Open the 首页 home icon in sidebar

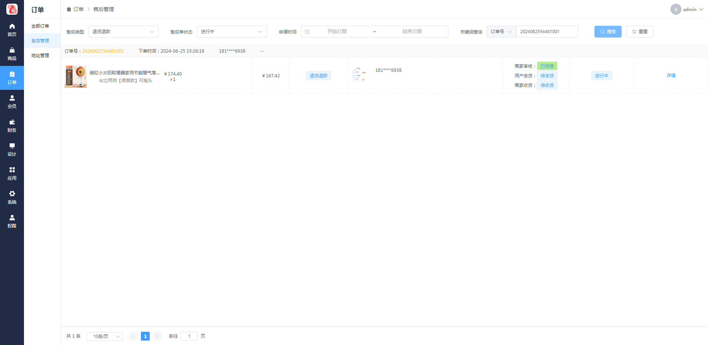(x=12, y=27)
